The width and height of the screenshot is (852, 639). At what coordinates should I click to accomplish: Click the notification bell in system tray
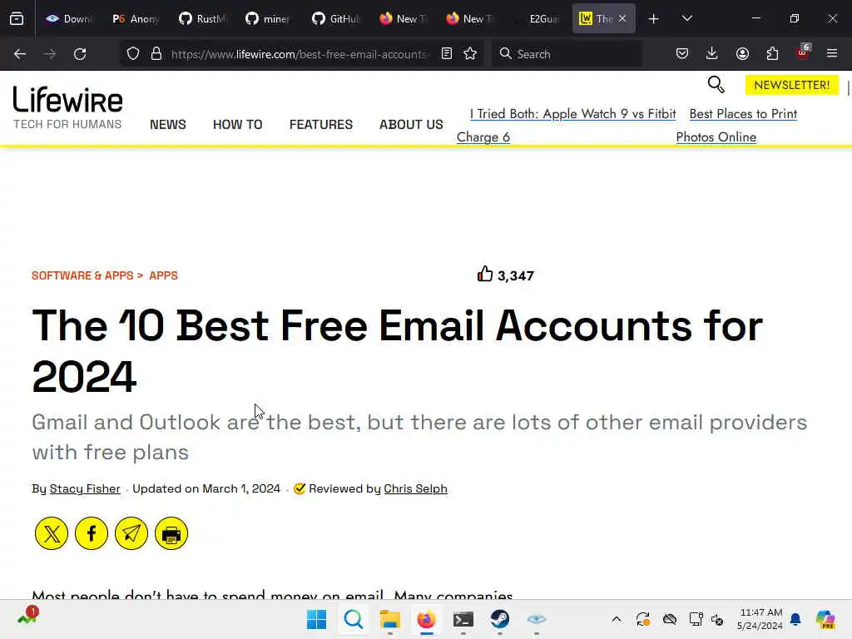795,619
